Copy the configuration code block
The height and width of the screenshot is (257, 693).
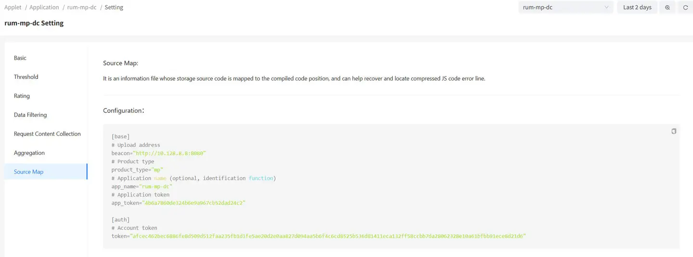coord(674,131)
